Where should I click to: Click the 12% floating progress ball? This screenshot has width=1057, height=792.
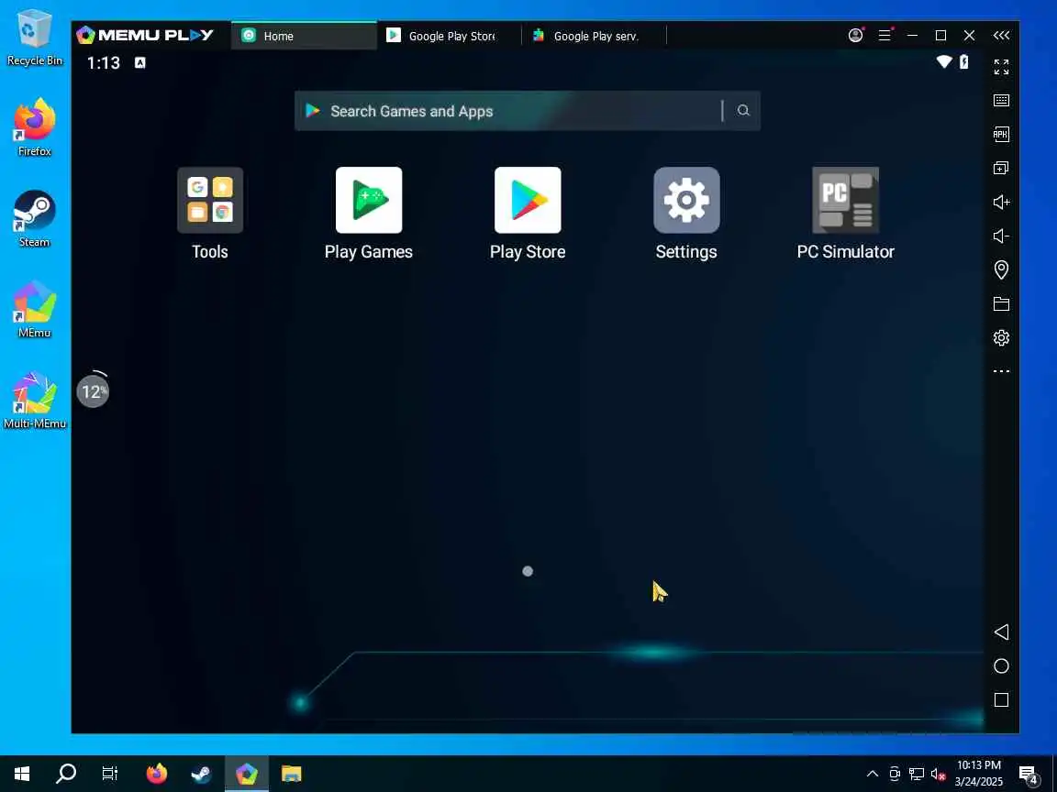(x=93, y=390)
